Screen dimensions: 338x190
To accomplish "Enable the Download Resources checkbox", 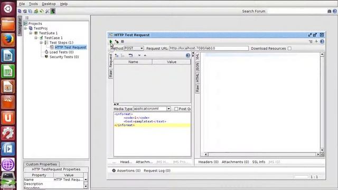I will point(289,48).
